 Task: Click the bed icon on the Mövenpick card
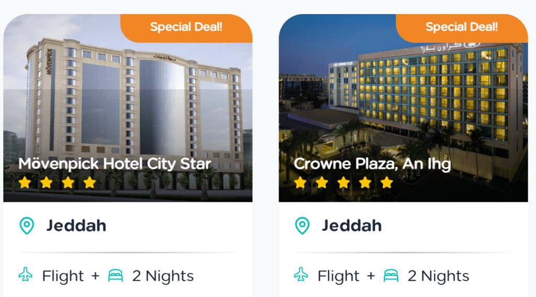pyautogui.click(x=116, y=276)
